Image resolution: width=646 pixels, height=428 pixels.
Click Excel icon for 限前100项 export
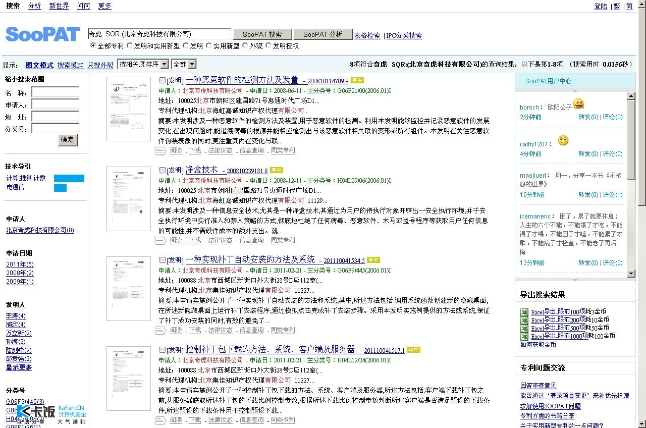[x=524, y=312]
